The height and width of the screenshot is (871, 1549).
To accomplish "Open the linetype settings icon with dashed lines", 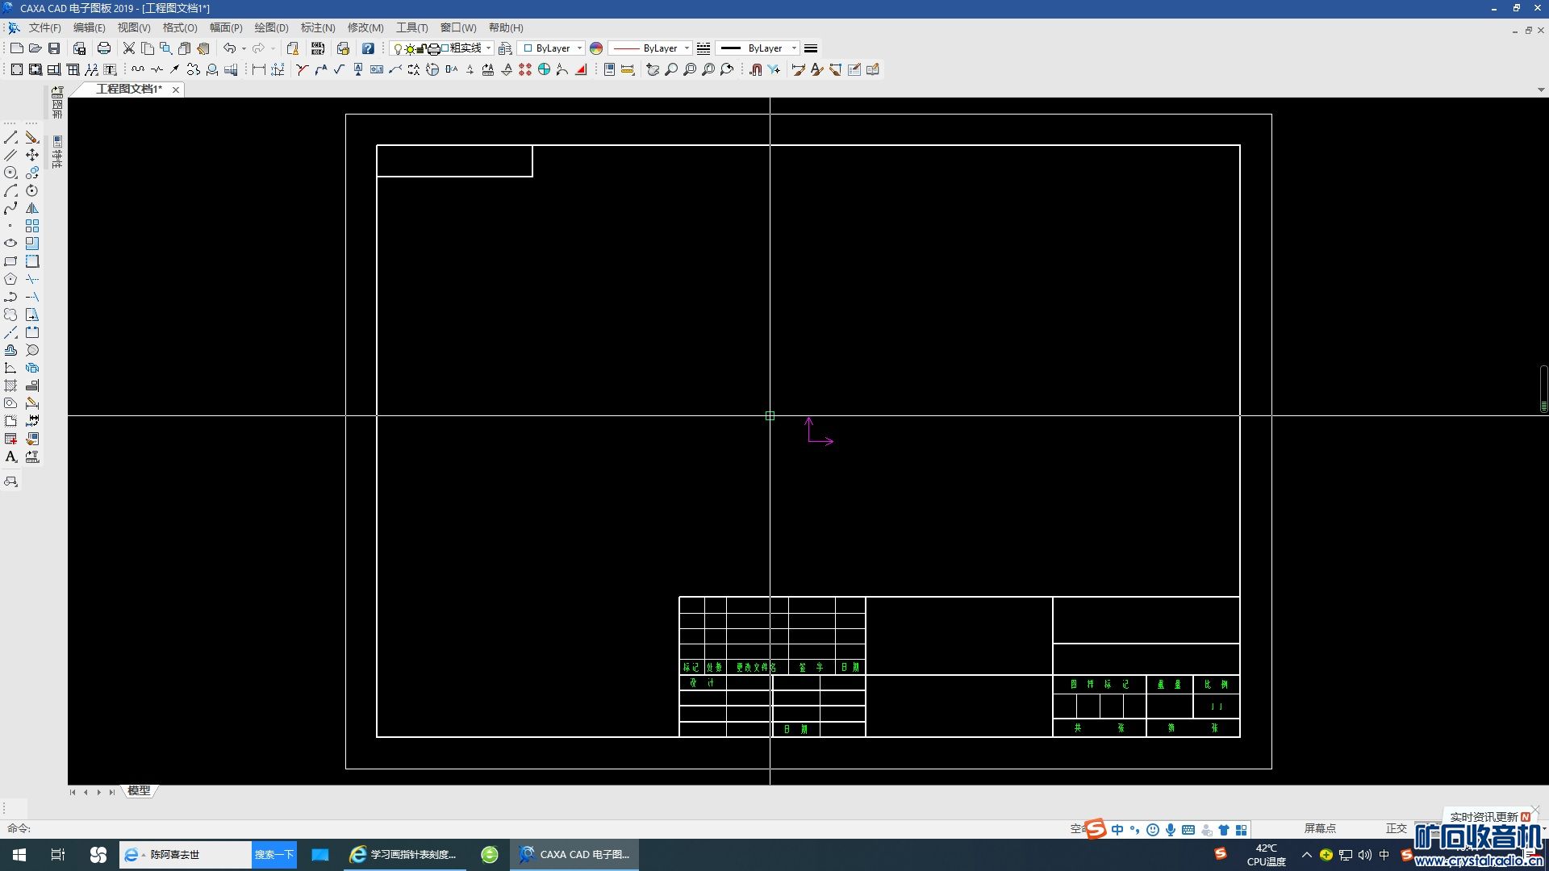I will [704, 48].
